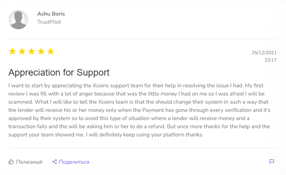Open the Поделиться share link

coord(74,162)
